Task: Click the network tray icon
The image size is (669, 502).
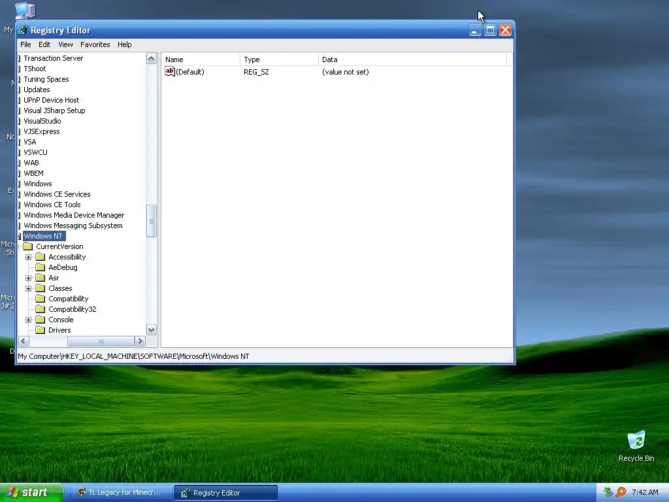Action: (x=608, y=492)
